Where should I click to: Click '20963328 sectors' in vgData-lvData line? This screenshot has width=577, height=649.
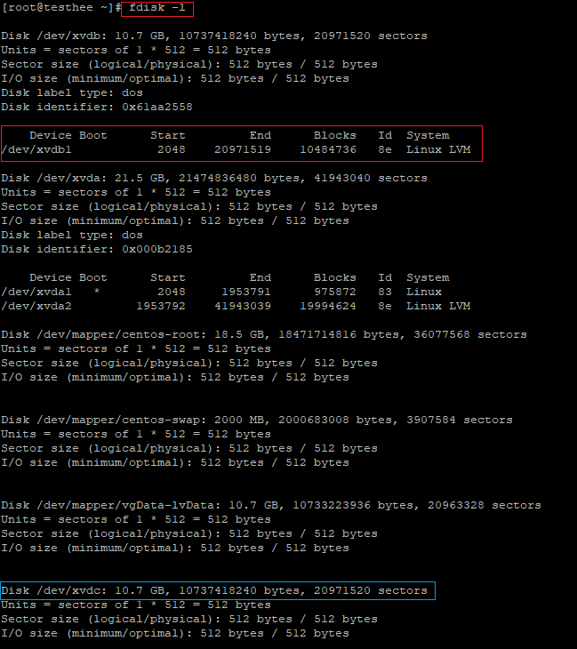tap(485, 505)
